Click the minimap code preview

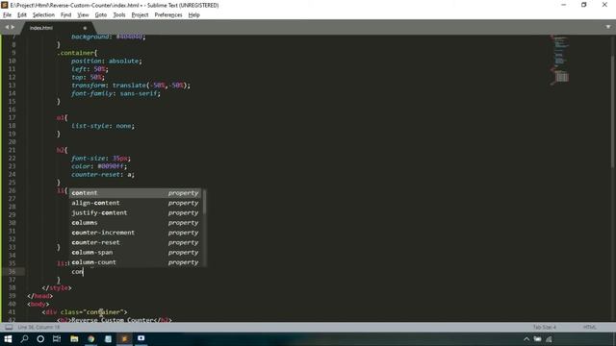tap(560, 59)
